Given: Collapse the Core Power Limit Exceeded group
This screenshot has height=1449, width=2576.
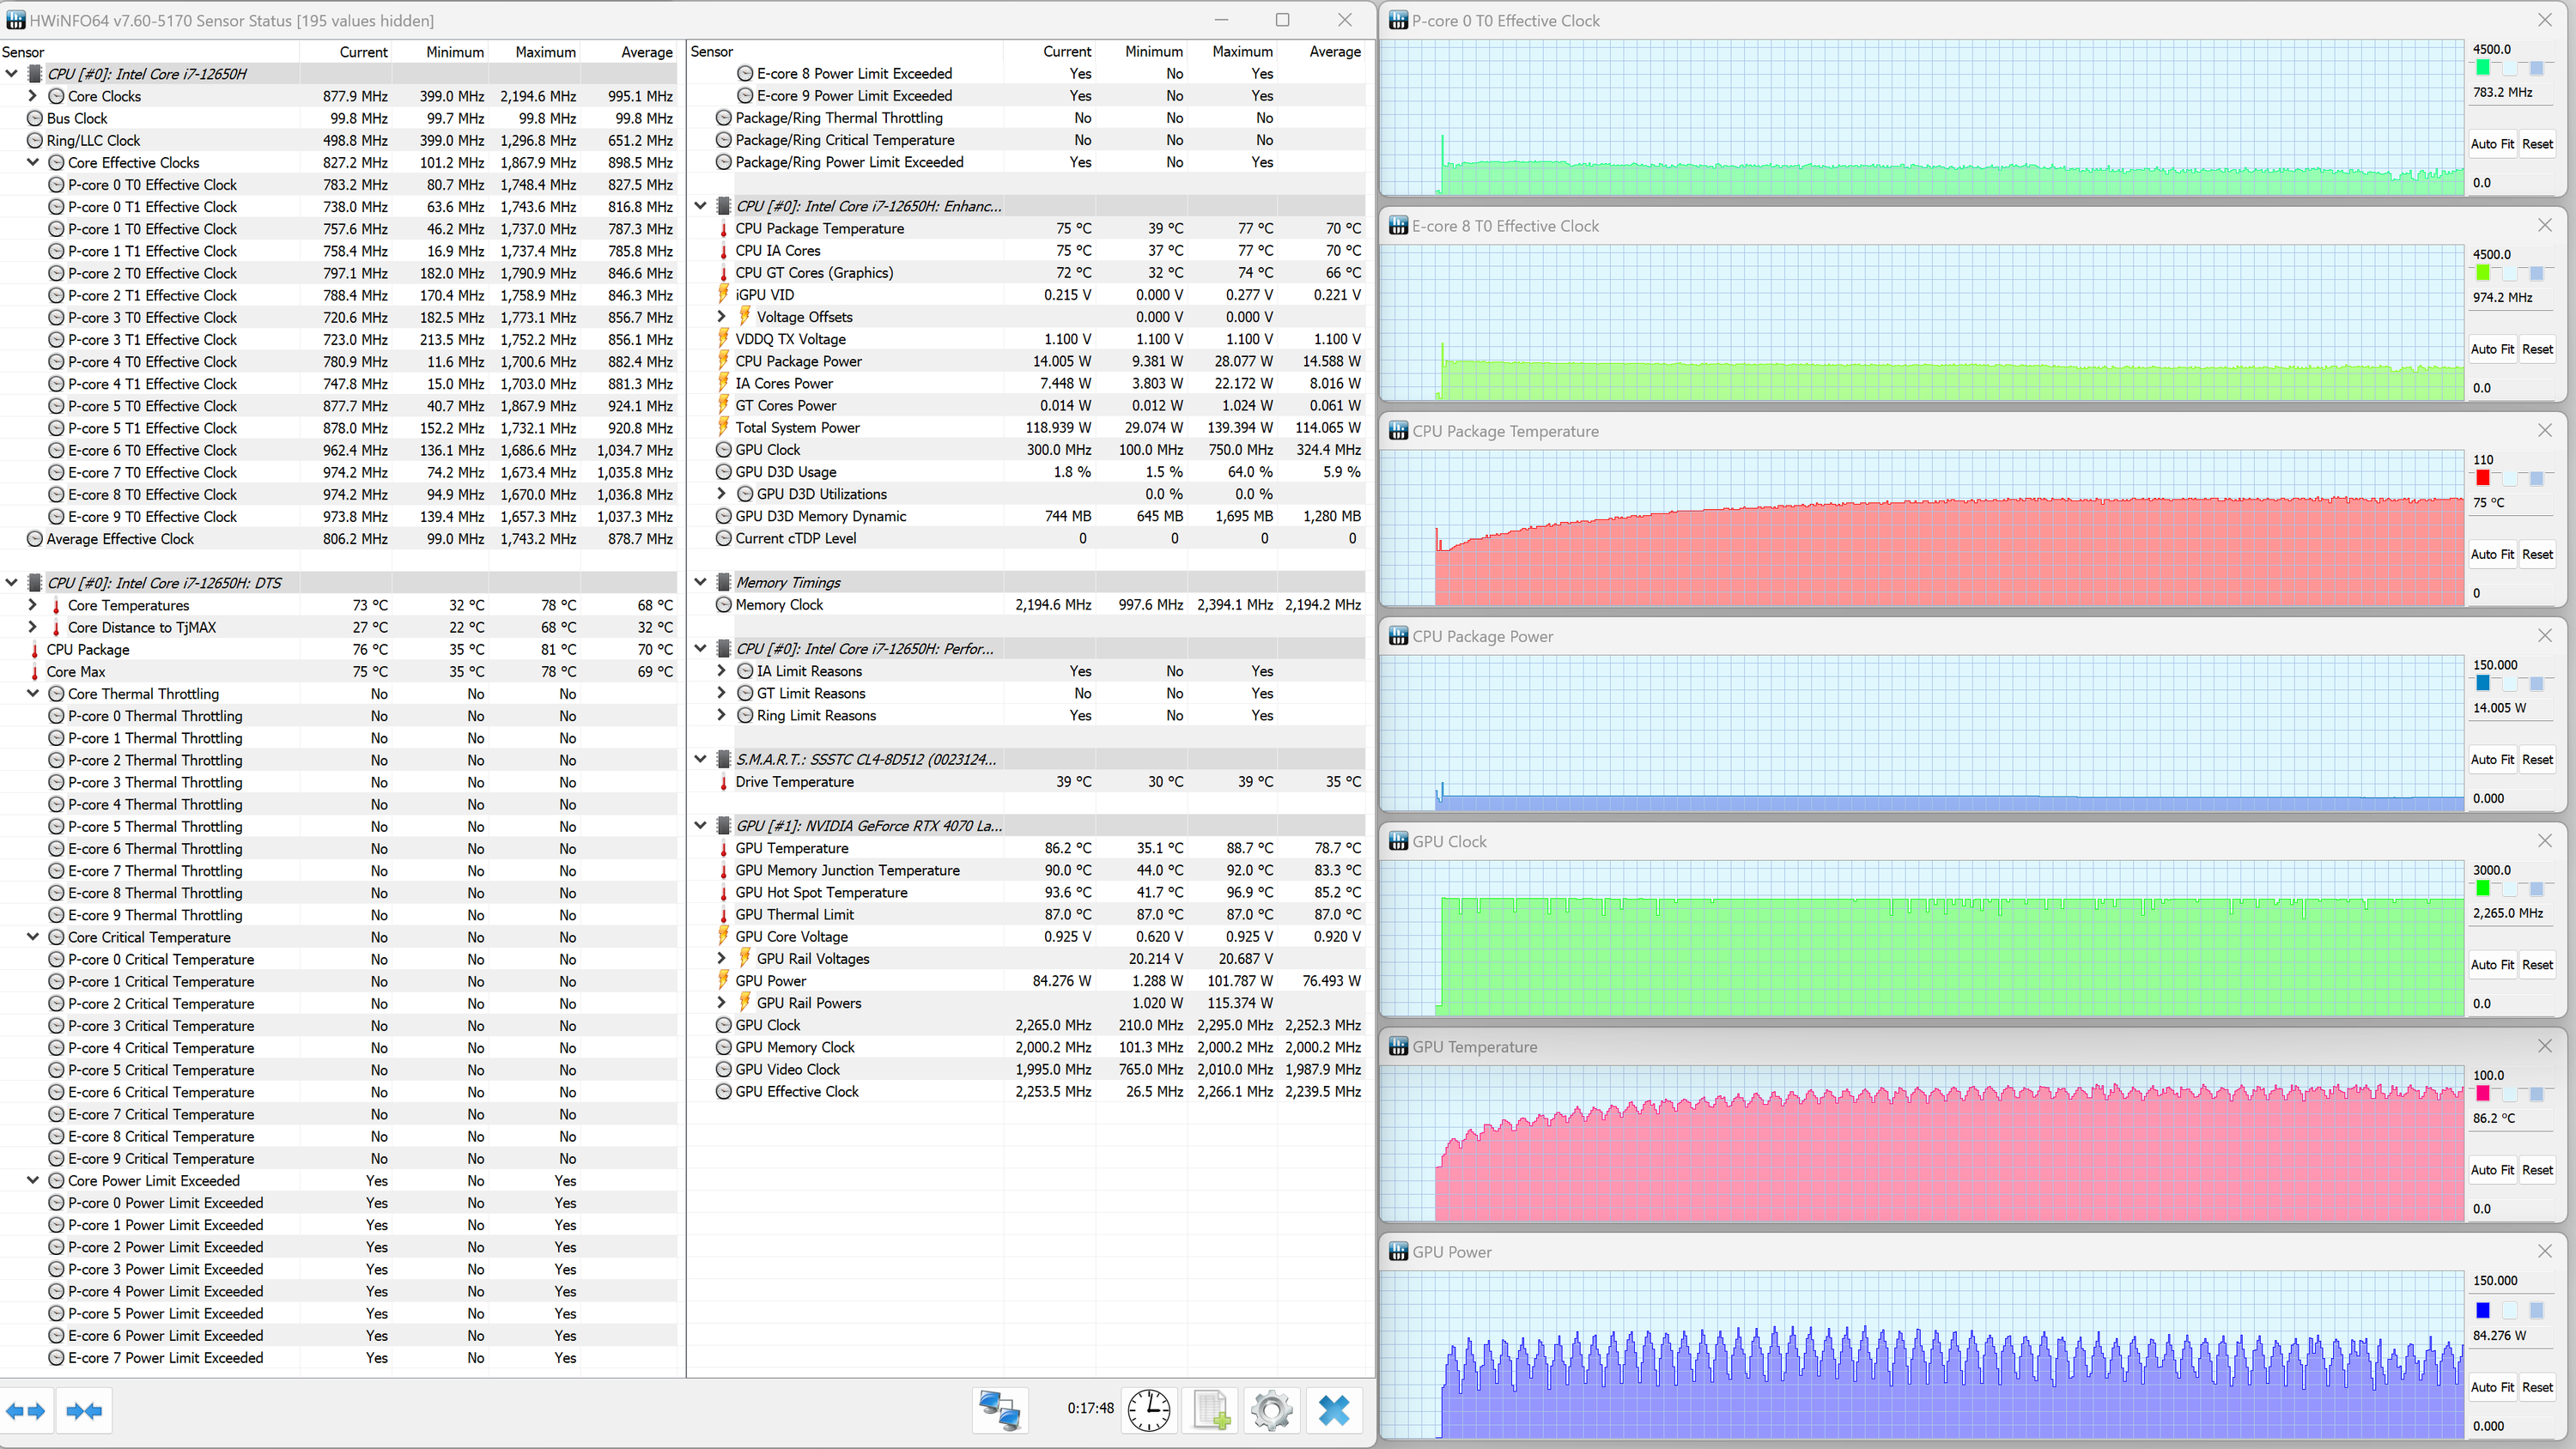Looking at the screenshot, I should (x=33, y=1180).
